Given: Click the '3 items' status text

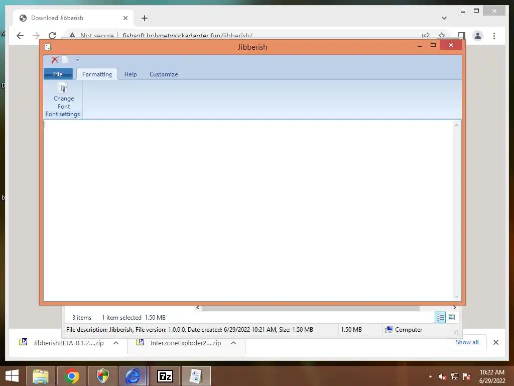Looking at the screenshot, I should click(x=82, y=318).
